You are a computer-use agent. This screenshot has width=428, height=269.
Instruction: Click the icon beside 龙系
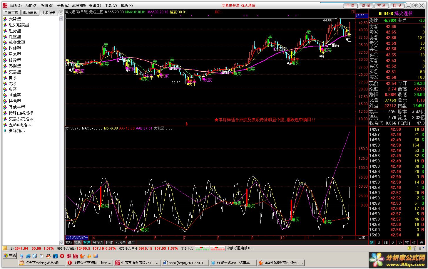pyautogui.click(x=5, y=84)
